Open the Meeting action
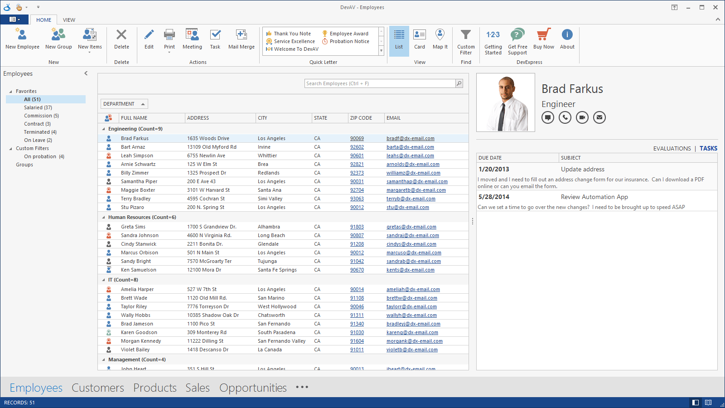725x408 pixels. (192, 40)
